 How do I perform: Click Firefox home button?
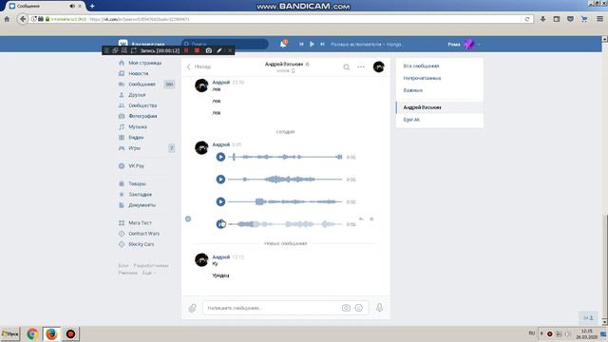coord(7,19)
